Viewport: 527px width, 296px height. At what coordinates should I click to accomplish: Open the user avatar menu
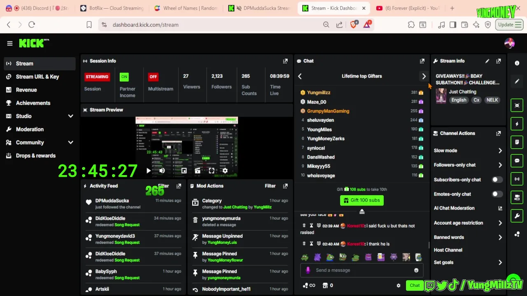coord(509,43)
